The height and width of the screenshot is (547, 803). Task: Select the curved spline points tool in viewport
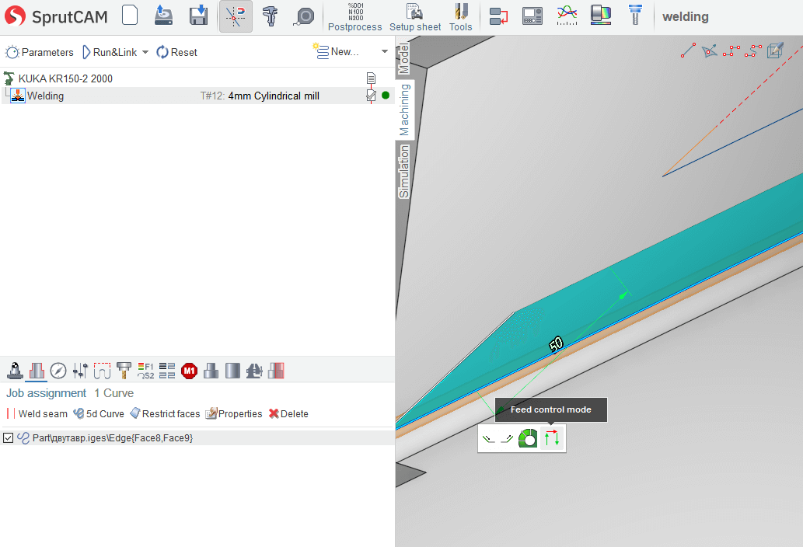click(752, 51)
